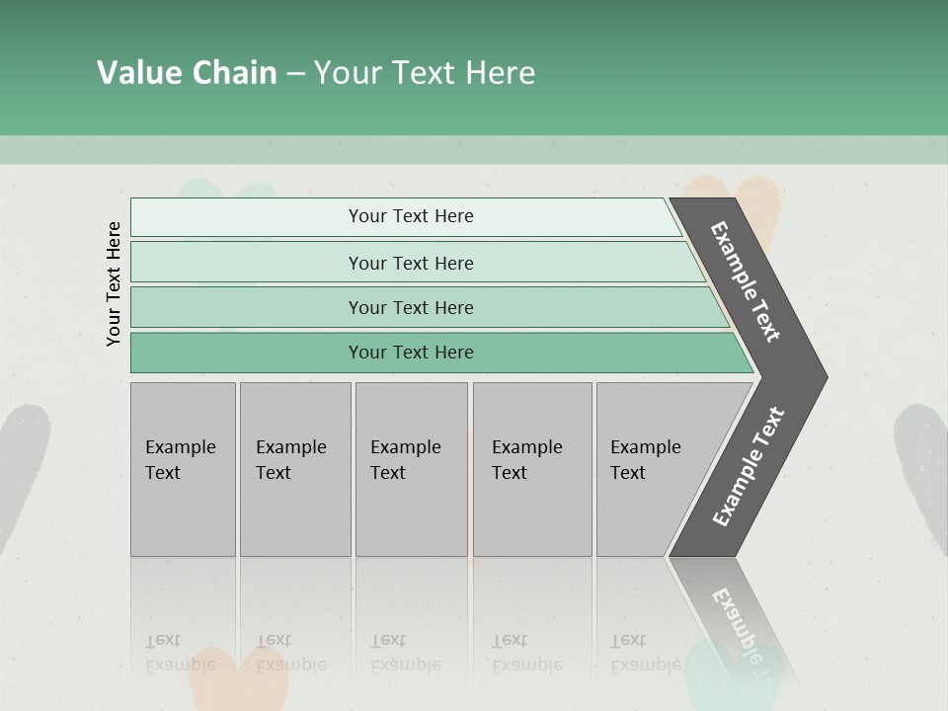Click the vertical rotated 'Your Text Here' label
The image size is (948, 711).
[x=114, y=283]
